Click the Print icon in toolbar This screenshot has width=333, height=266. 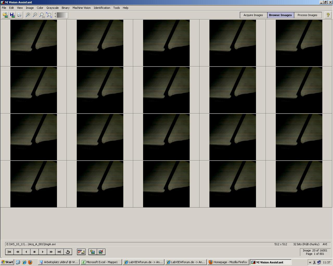tap(19, 15)
